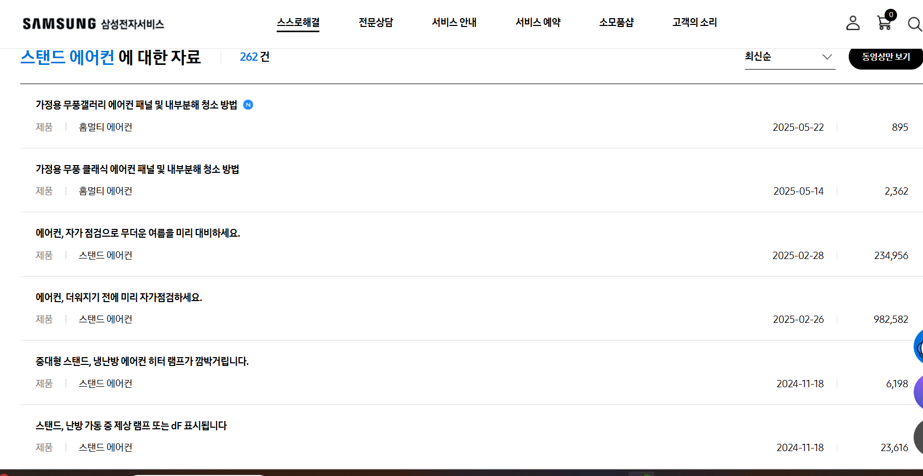This screenshot has height=476, width=923.
Task: Click the dark gray floating side icon
Action: (918, 437)
